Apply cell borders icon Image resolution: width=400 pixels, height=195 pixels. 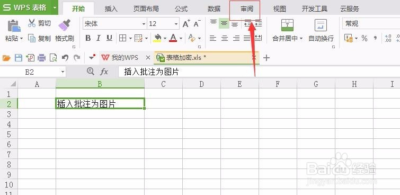click(x=123, y=38)
